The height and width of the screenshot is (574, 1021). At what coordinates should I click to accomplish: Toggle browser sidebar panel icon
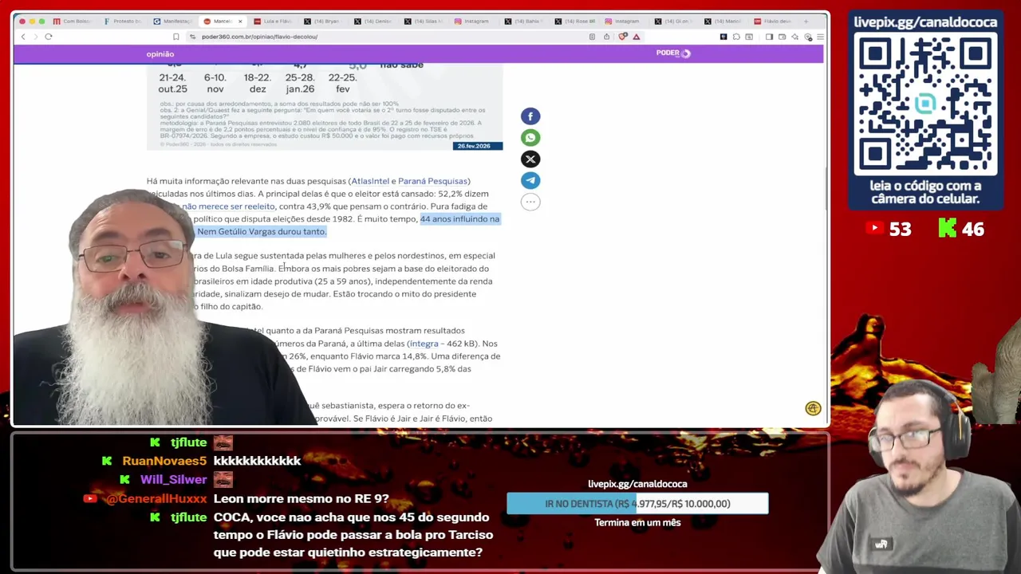coord(769,37)
